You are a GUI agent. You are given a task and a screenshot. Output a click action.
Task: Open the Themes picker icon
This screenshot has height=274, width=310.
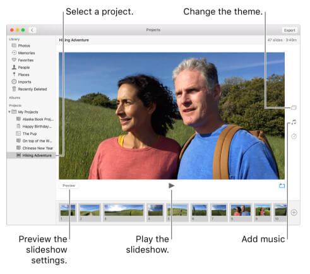pyautogui.click(x=294, y=107)
